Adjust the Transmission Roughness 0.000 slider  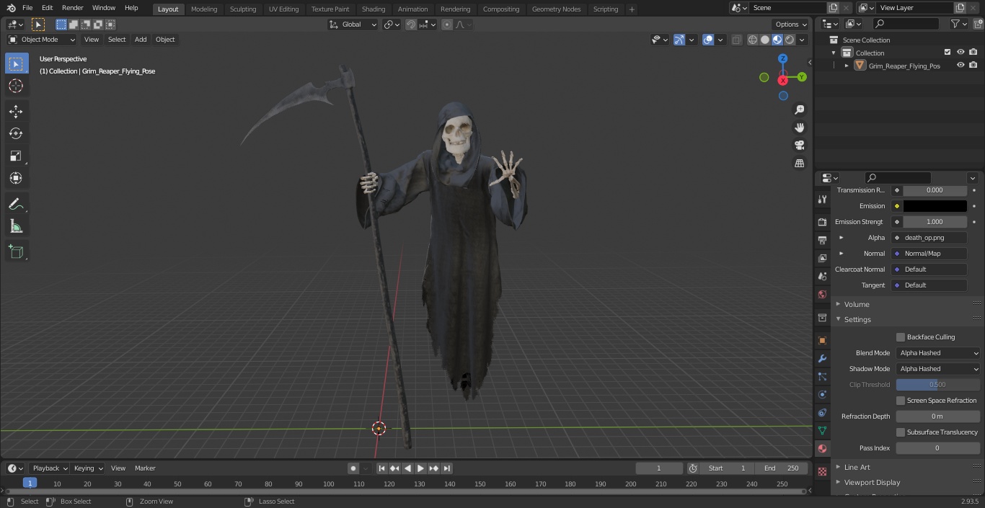pyautogui.click(x=935, y=190)
